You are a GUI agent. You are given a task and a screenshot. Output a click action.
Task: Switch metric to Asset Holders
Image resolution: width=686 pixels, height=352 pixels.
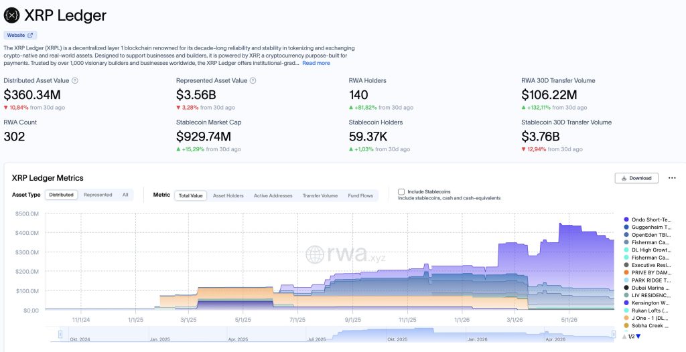pos(228,195)
